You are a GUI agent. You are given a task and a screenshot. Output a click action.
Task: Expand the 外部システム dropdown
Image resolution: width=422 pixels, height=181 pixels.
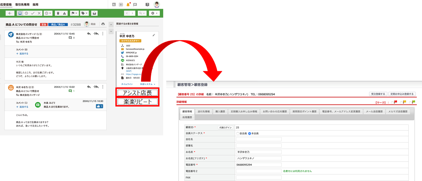[147, 84]
